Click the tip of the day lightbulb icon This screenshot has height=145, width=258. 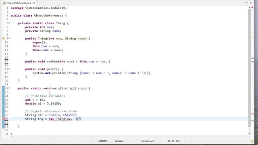coord(252,141)
